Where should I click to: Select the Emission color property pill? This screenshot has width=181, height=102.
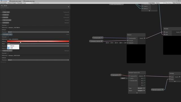tap(7, 35)
